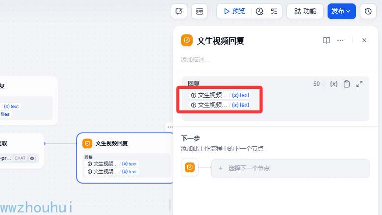Open version history icon beside 发布
Screen dimensions: 382x215
368,11
